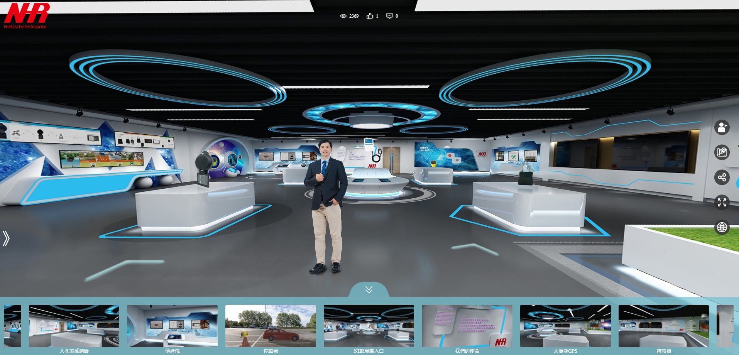Open the language globe icon
The width and height of the screenshot is (739, 355).
(722, 227)
